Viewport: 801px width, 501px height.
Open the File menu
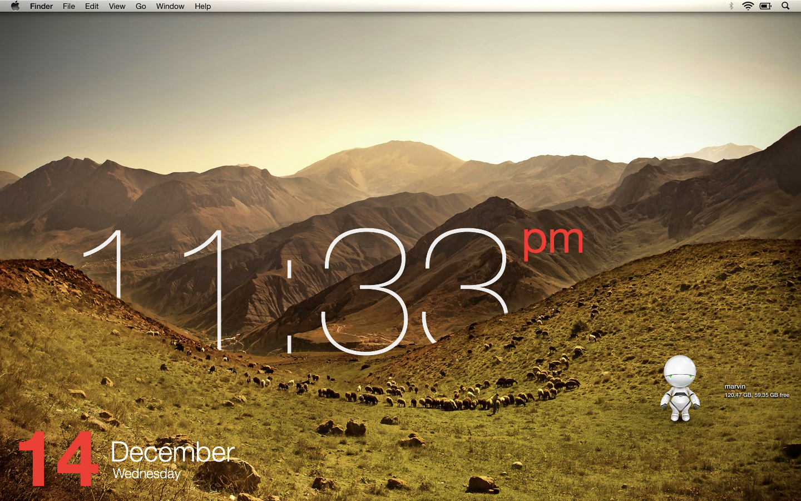69,6
